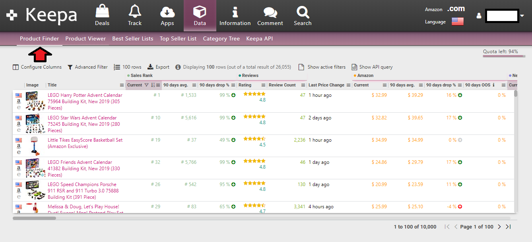Open the Sales Rank Current column menu
The height and width of the screenshot is (242, 532).
[158, 85]
